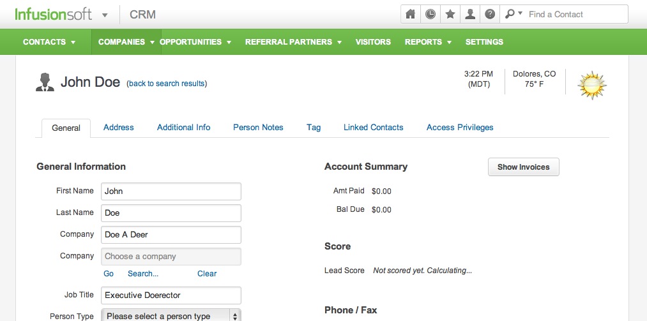Click the magnifier search type icon
Viewport: 647px width, 321px height.
[x=514, y=14]
